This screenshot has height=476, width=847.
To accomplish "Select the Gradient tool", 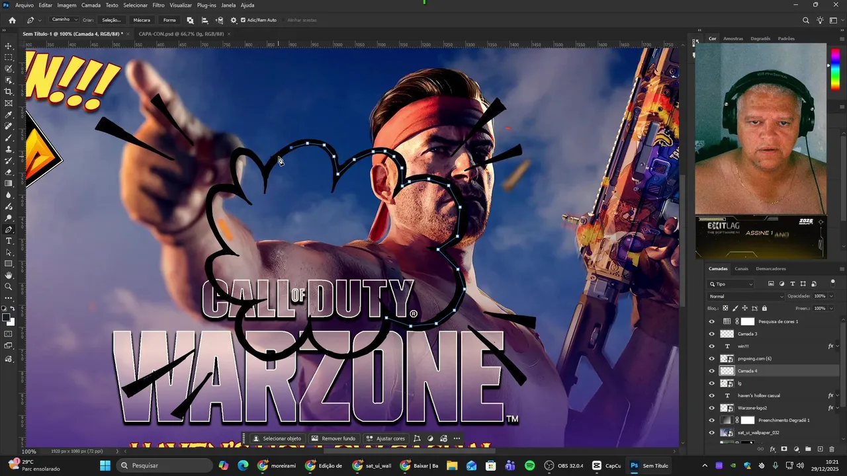I will [x=9, y=184].
